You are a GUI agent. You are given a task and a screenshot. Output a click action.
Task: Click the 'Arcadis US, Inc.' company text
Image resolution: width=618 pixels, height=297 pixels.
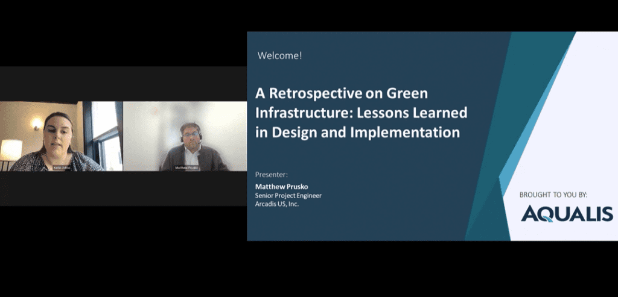point(277,204)
